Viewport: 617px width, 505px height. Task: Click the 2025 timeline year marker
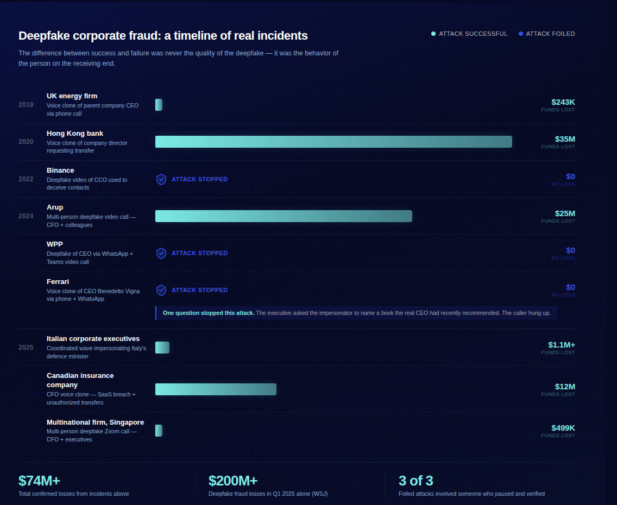(26, 348)
